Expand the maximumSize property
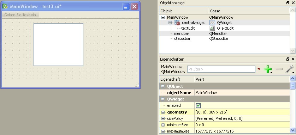The height and width of the screenshot is (135, 296). [x=163, y=131]
